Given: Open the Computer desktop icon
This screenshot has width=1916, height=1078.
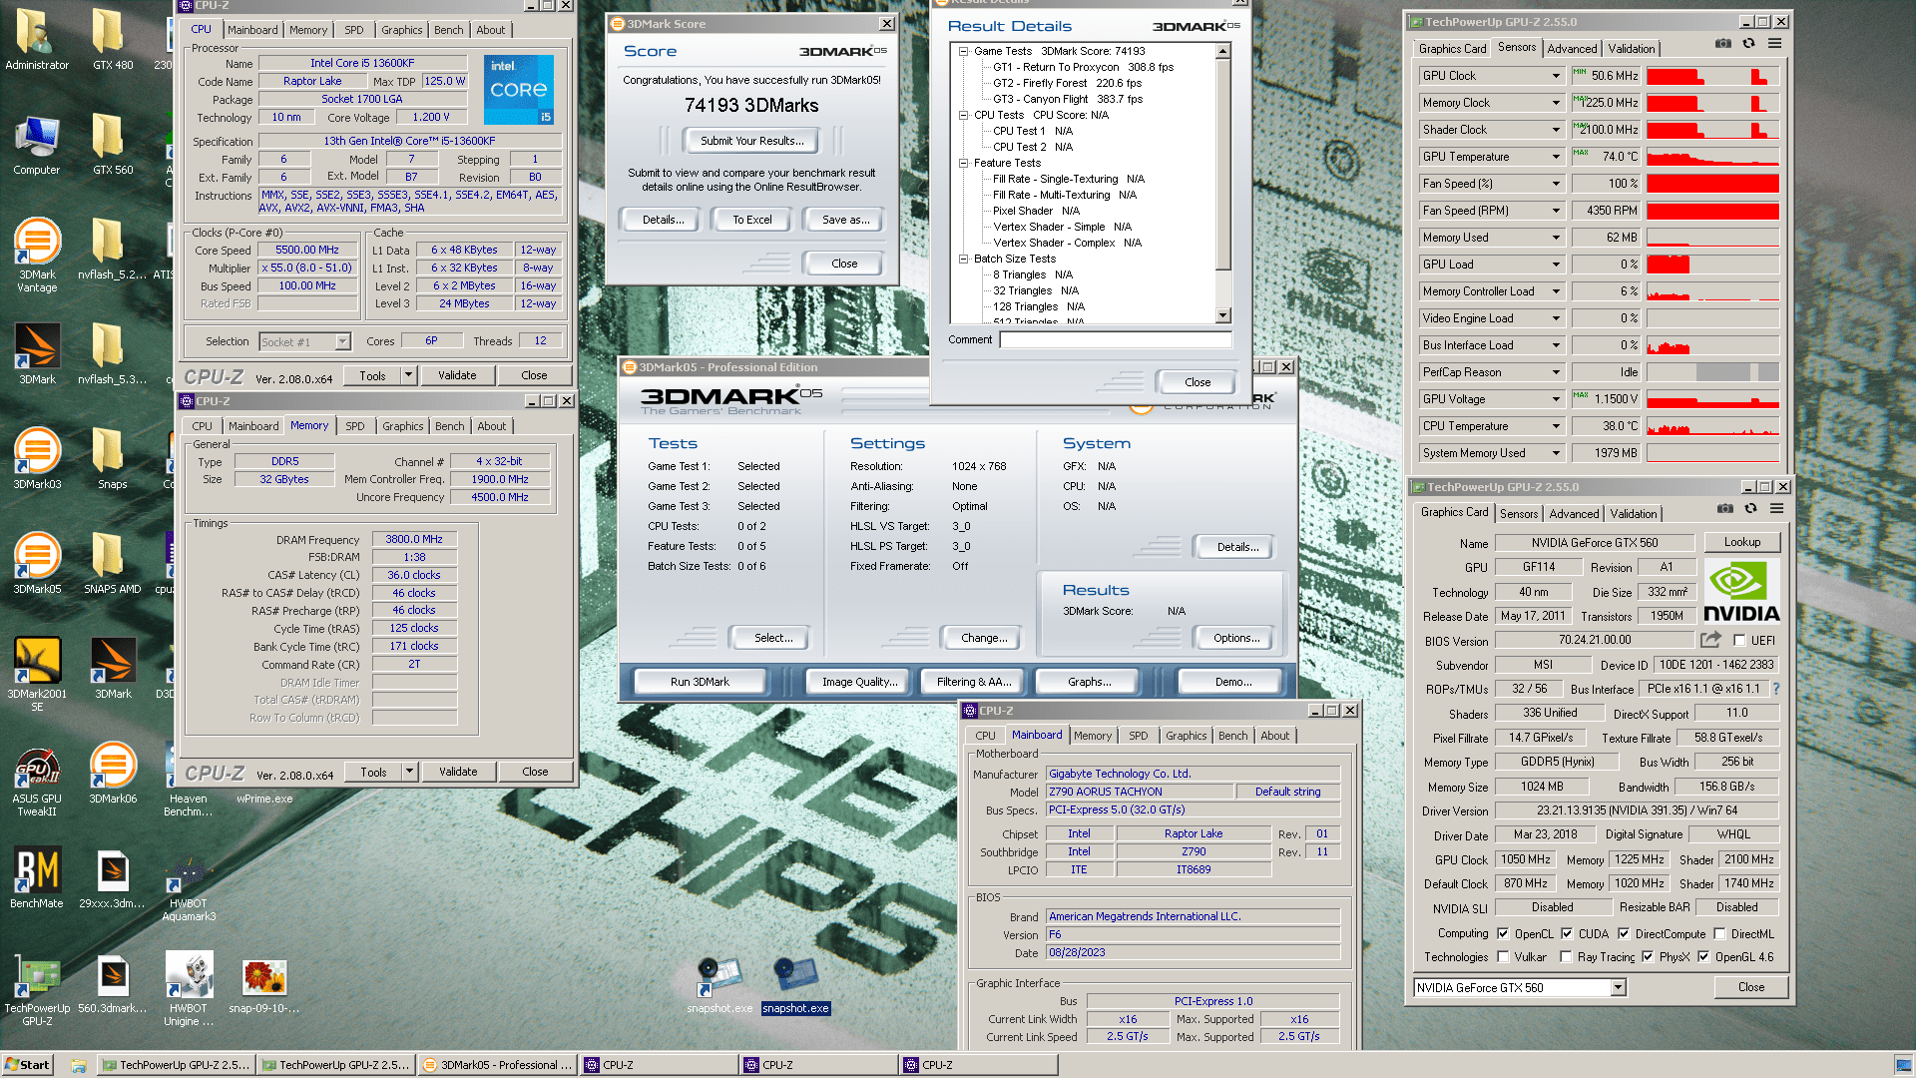Looking at the screenshot, I should point(37,144).
